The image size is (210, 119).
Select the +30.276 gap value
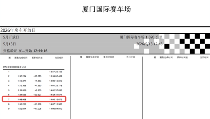click(x=37, y=76)
